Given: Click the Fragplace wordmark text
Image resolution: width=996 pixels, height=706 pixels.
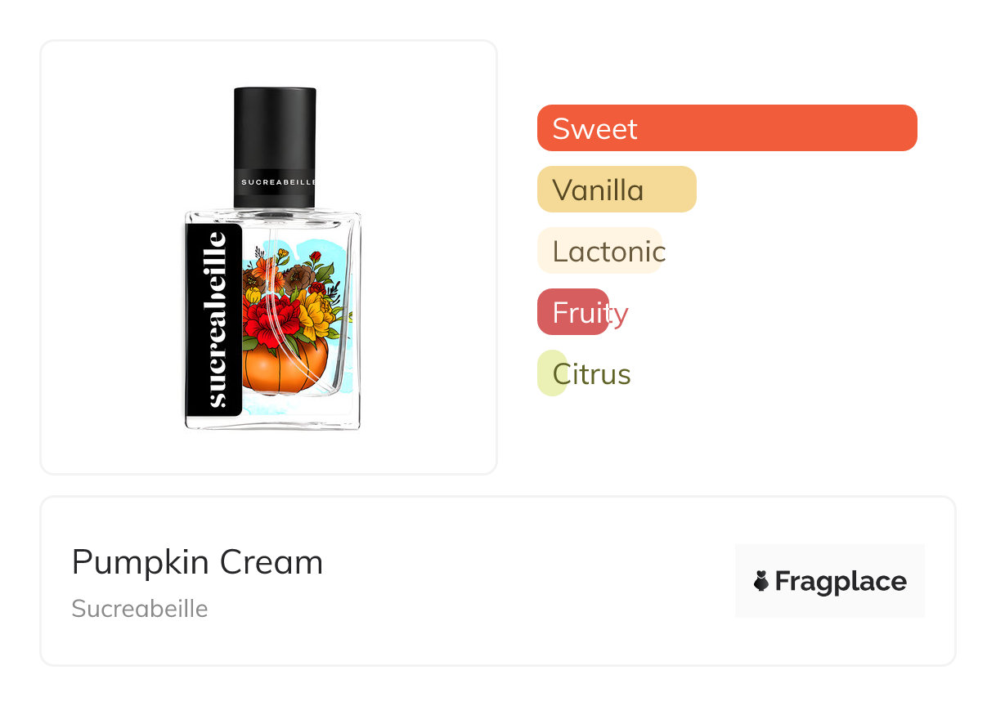Looking at the screenshot, I should tap(841, 582).
